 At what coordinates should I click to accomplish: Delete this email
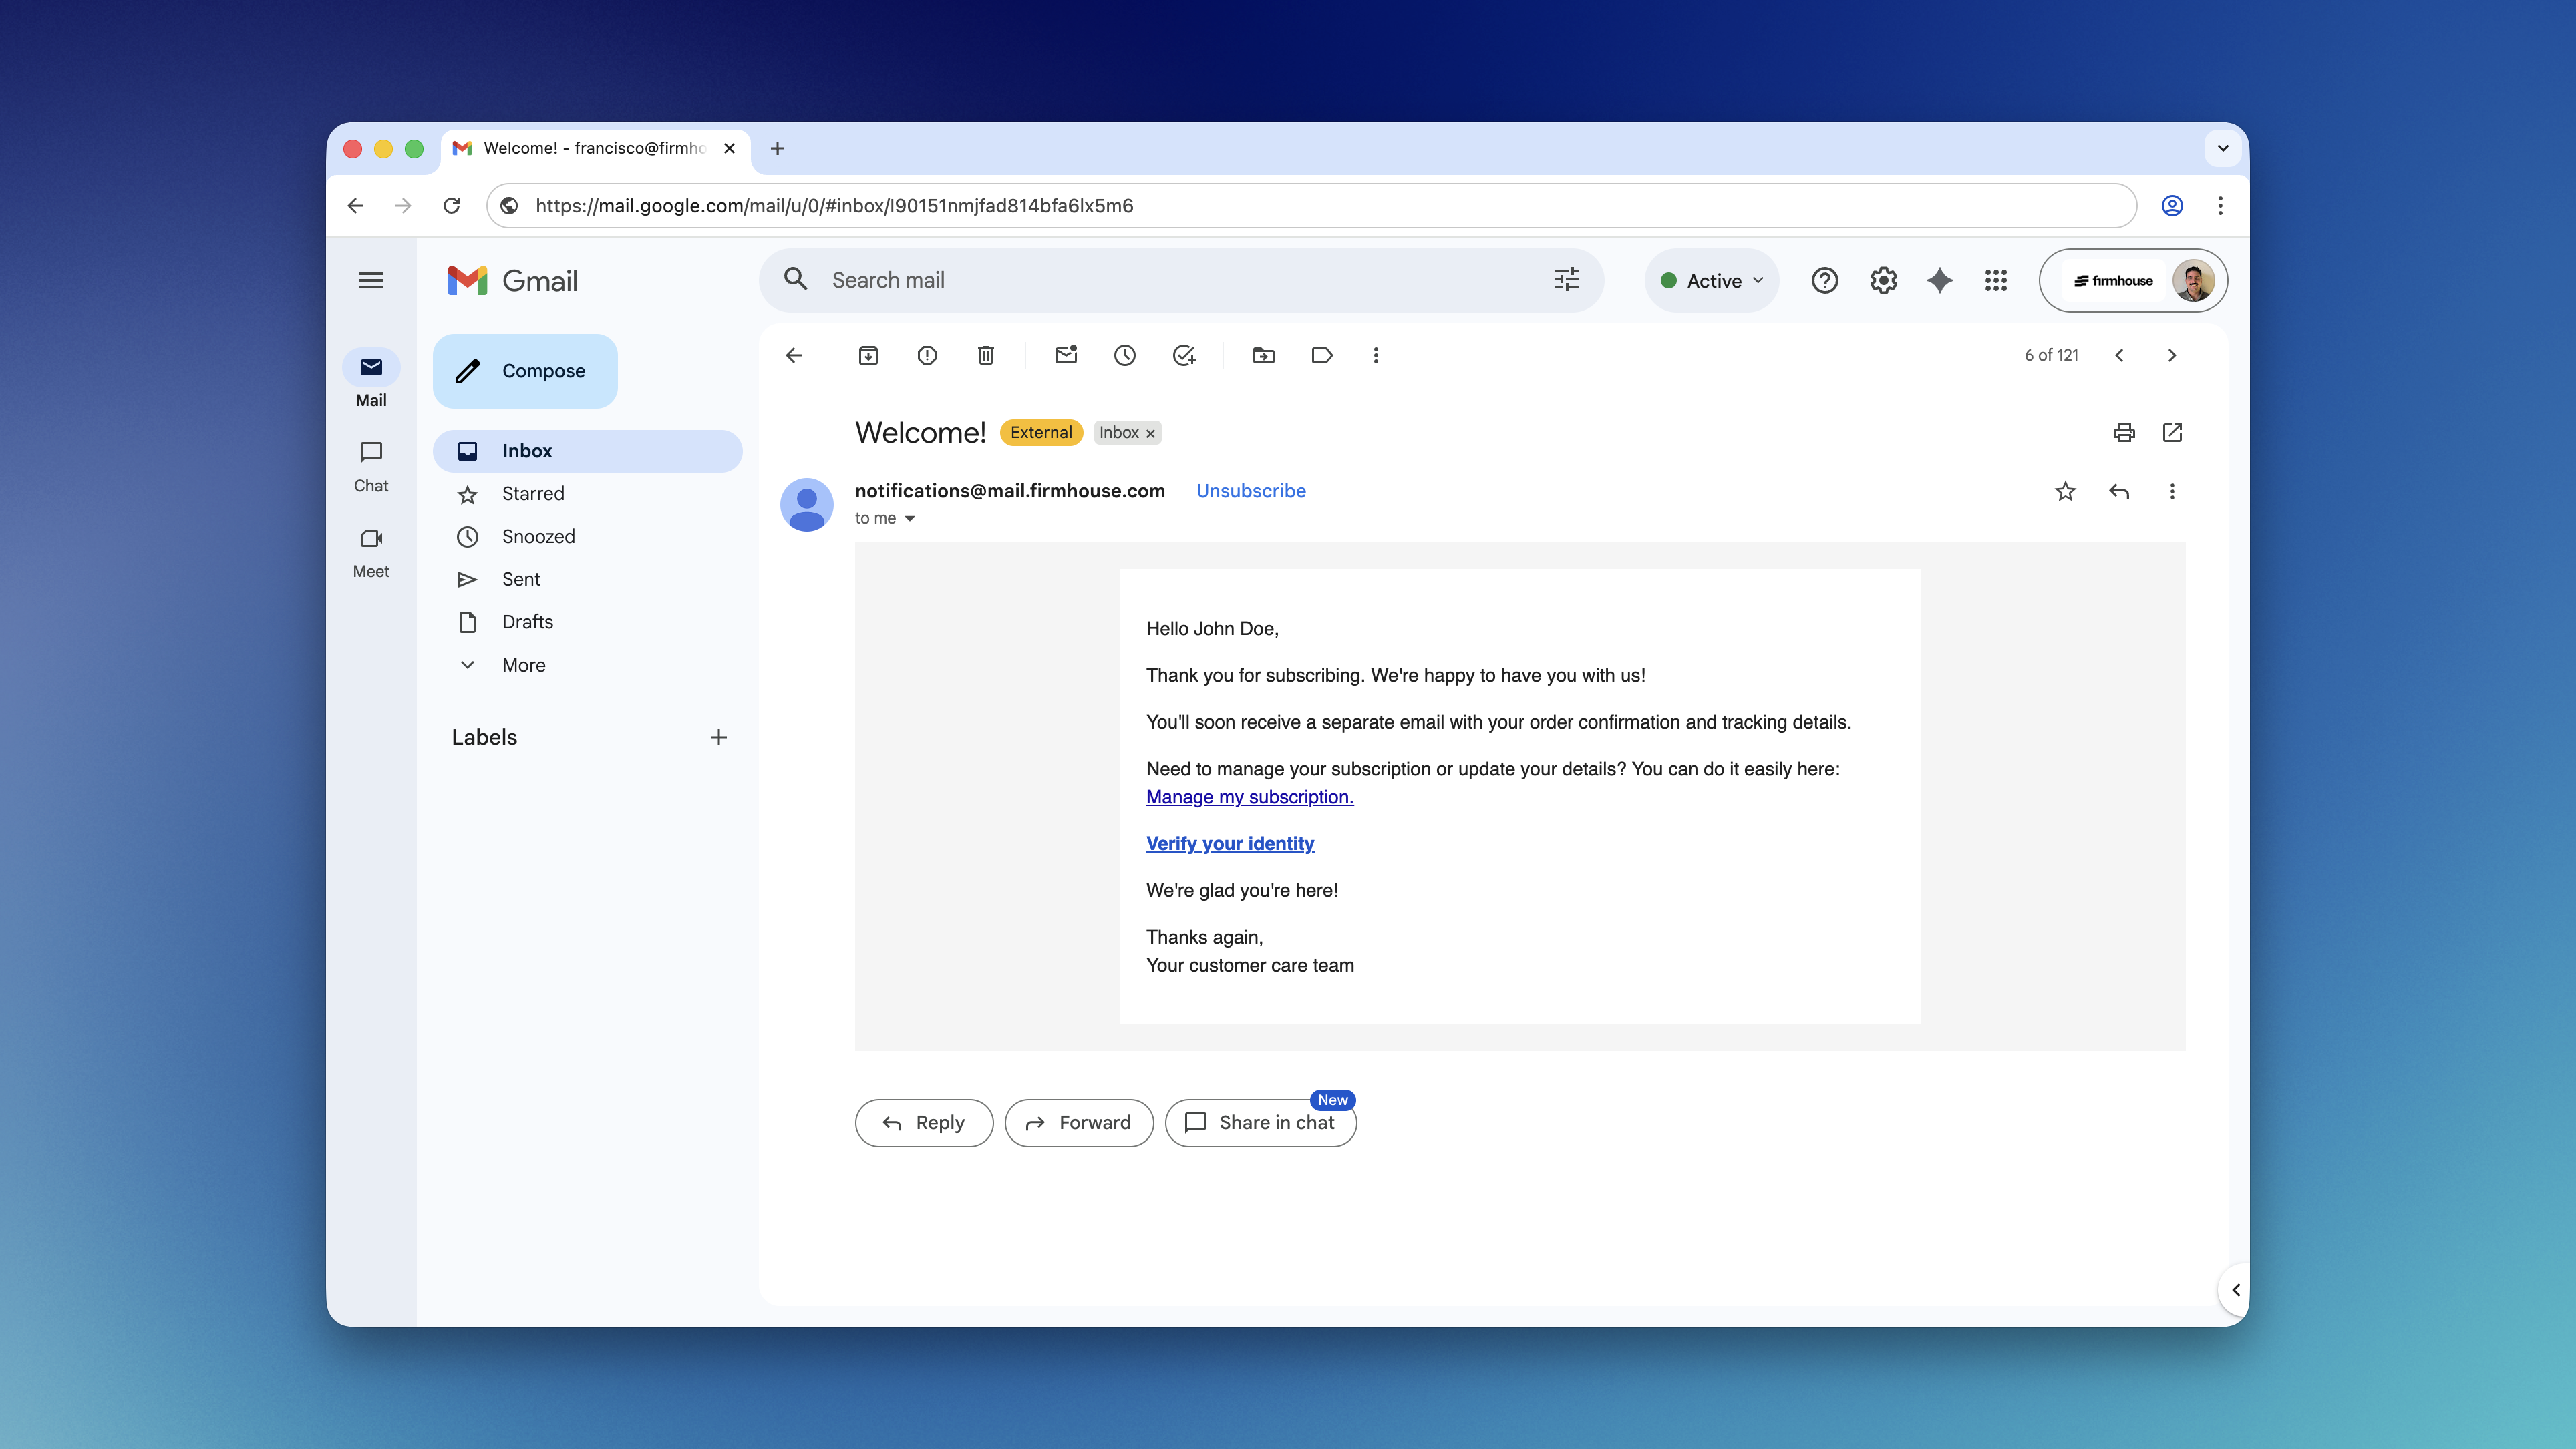click(985, 355)
